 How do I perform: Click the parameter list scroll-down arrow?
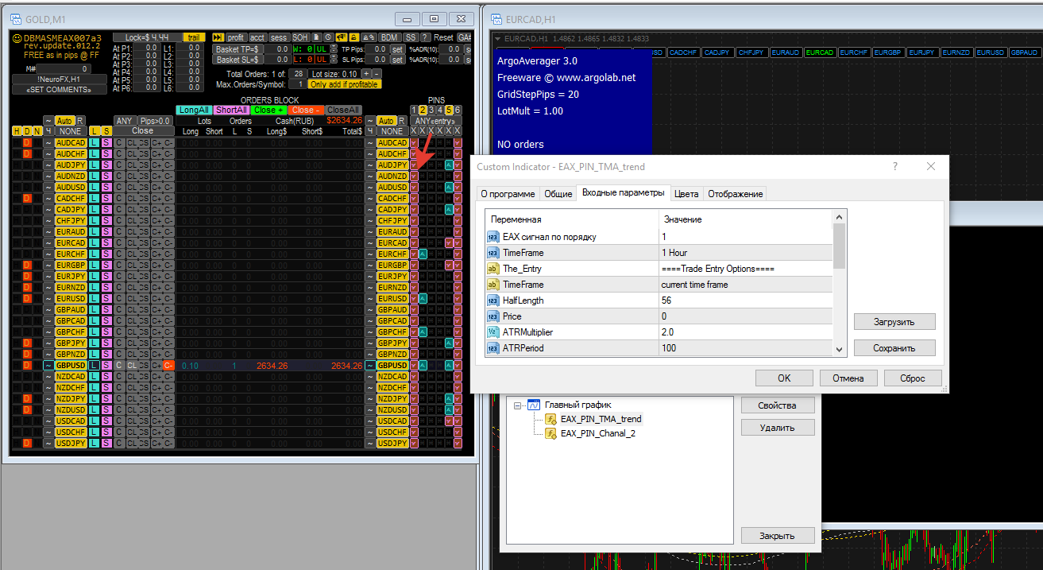pyautogui.click(x=839, y=349)
